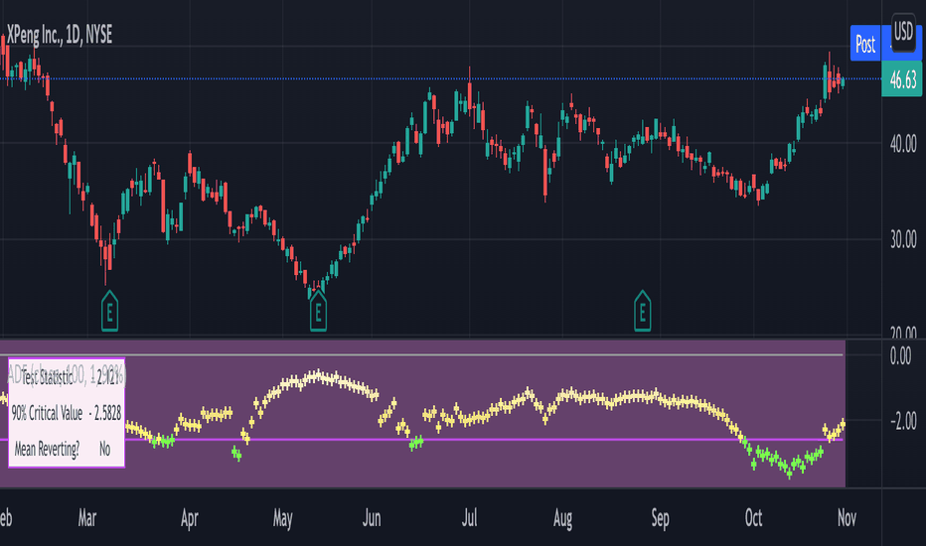The width and height of the screenshot is (926, 546).
Task: Select the gray zero line in ADF pane
Action: 421,354
